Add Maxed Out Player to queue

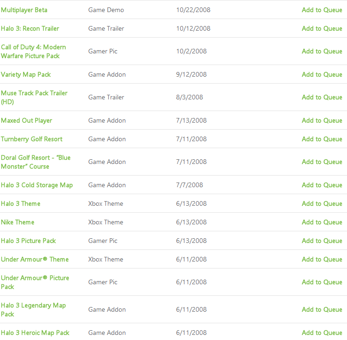[322, 121]
